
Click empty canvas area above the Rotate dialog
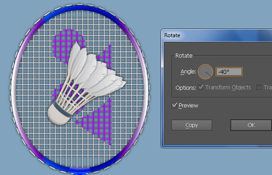tap(208, 14)
